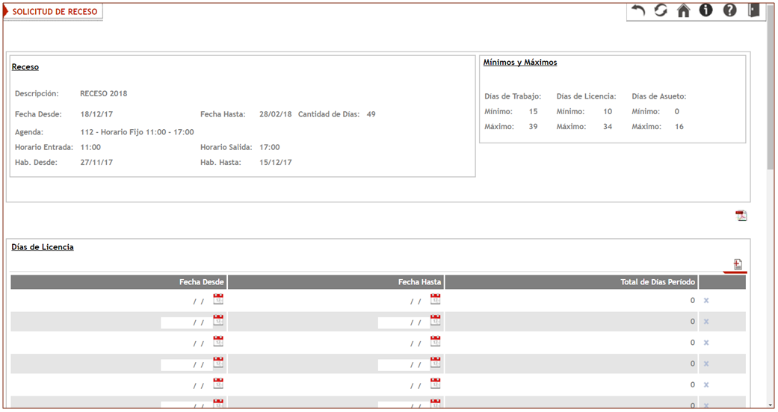Remove the fourth license period row
The height and width of the screenshot is (412, 778).
[x=706, y=363]
